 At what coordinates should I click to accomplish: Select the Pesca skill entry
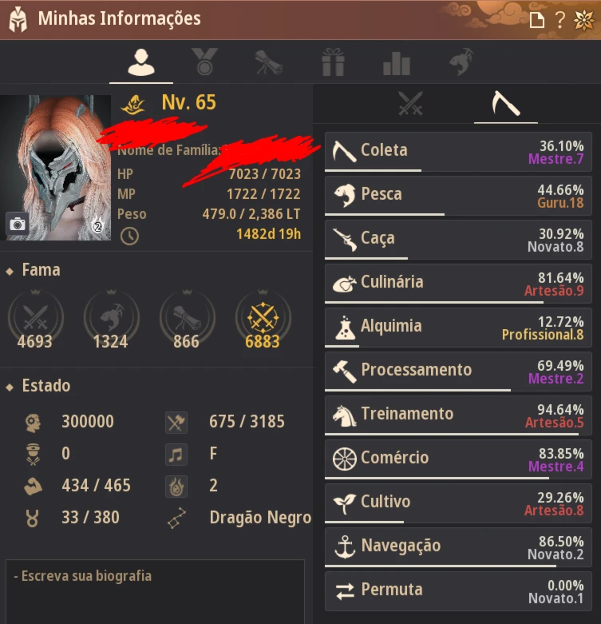pos(458,196)
